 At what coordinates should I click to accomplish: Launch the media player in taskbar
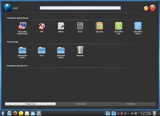33,113
